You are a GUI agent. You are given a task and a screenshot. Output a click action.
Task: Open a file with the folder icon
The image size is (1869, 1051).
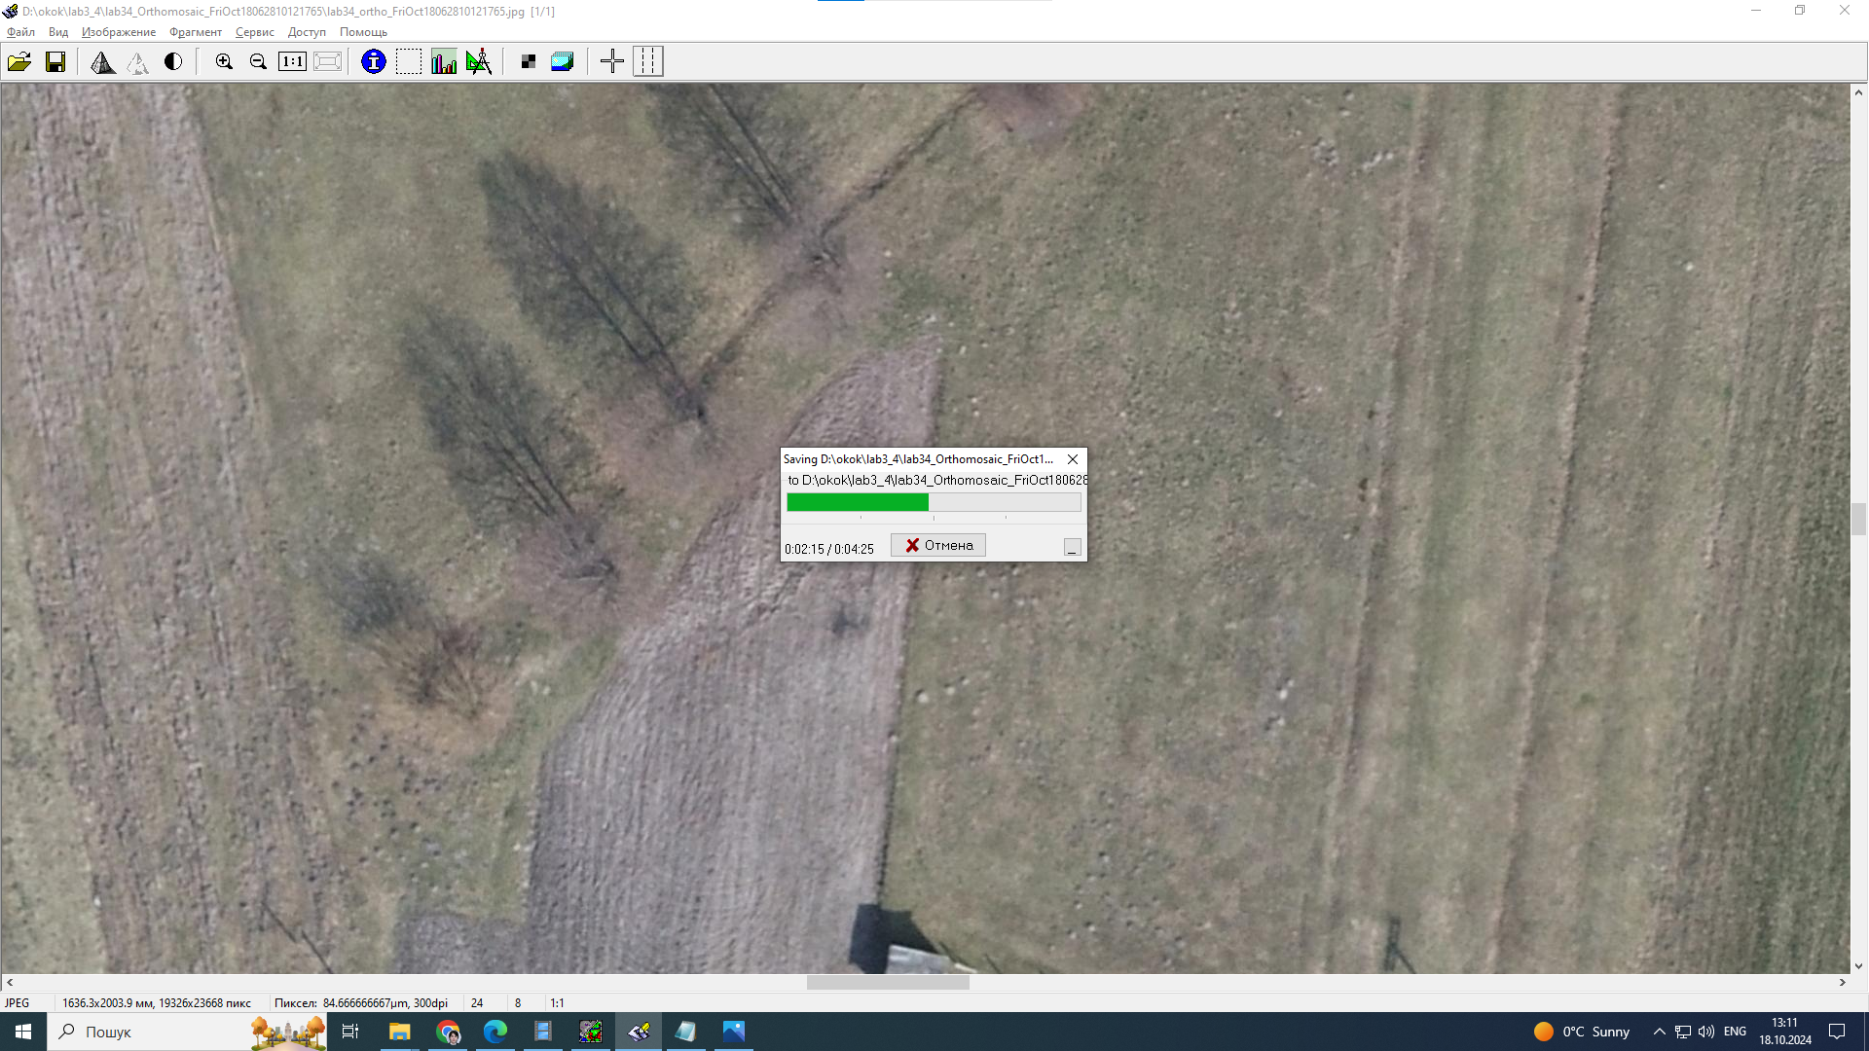[19, 62]
